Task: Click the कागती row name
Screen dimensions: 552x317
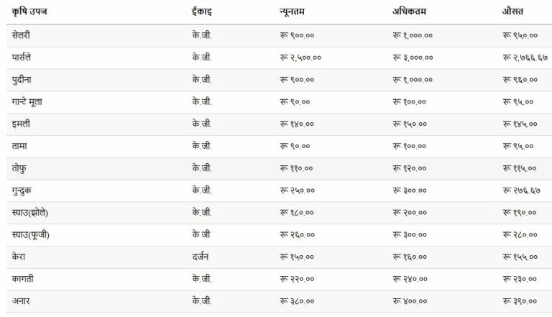Action: point(22,279)
